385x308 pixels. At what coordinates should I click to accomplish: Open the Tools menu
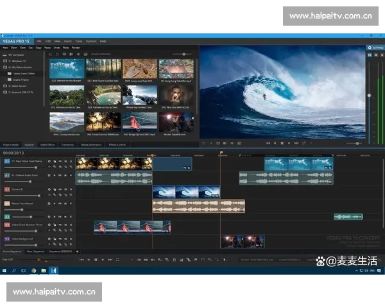[x=78, y=41]
